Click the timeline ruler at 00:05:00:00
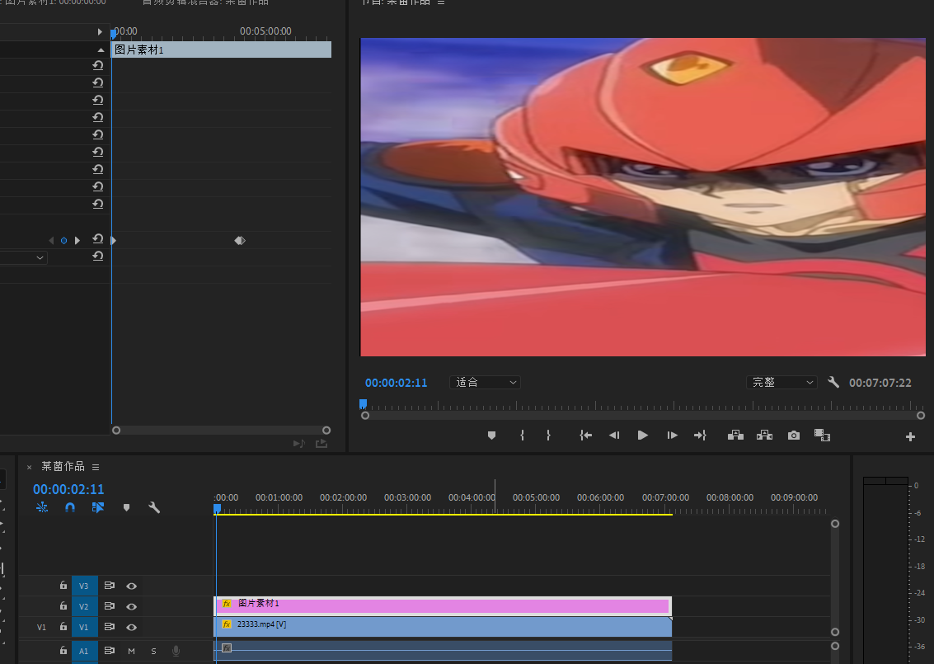This screenshot has height=664, width=934. point(536,497)
